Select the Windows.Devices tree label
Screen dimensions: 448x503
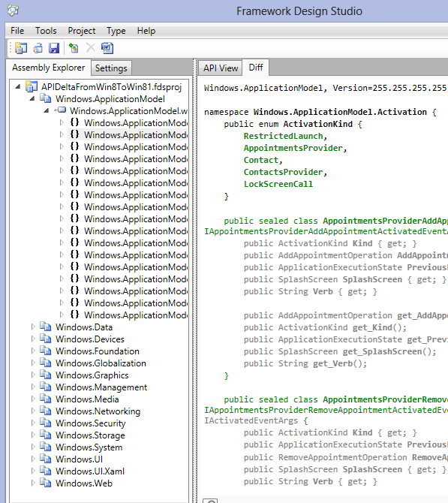pos(90,339)
